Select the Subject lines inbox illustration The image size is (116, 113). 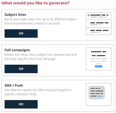tap(99, 23)
